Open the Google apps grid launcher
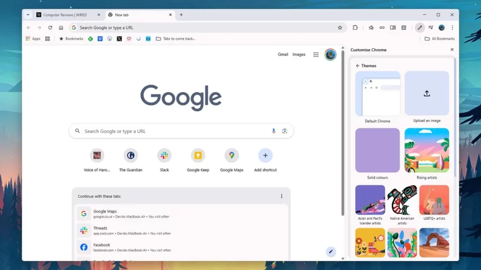The height and width of the screenshot is (270, 481). click(316, 54)
